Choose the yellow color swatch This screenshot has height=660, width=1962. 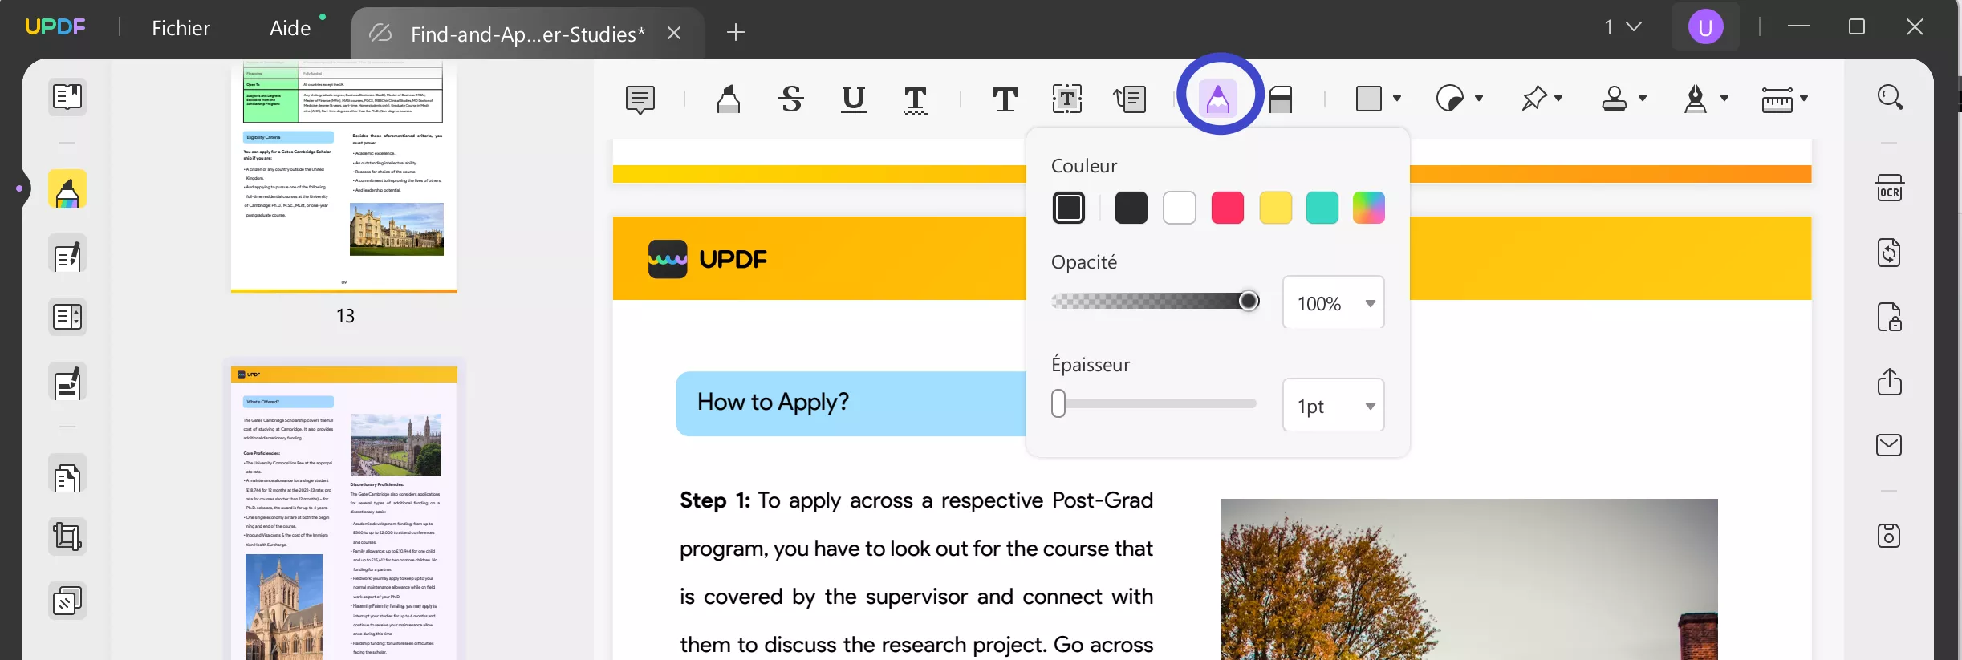coord(1276,209)
